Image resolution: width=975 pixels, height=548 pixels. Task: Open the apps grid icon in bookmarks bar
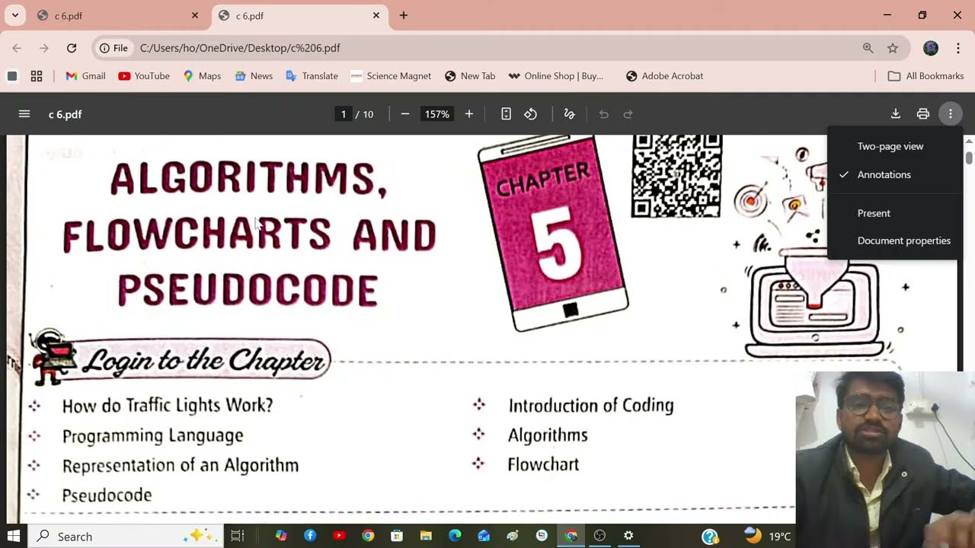(37, 76)
